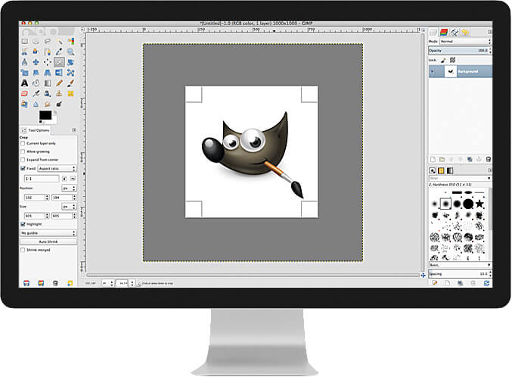Viewport: 512px width, 377px height.
Task: Select the Fuzzy Select magic wand tool
Action: coord(59,41)
